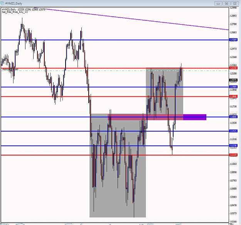Click the 12473 value on price axis

tap(233, 49)
